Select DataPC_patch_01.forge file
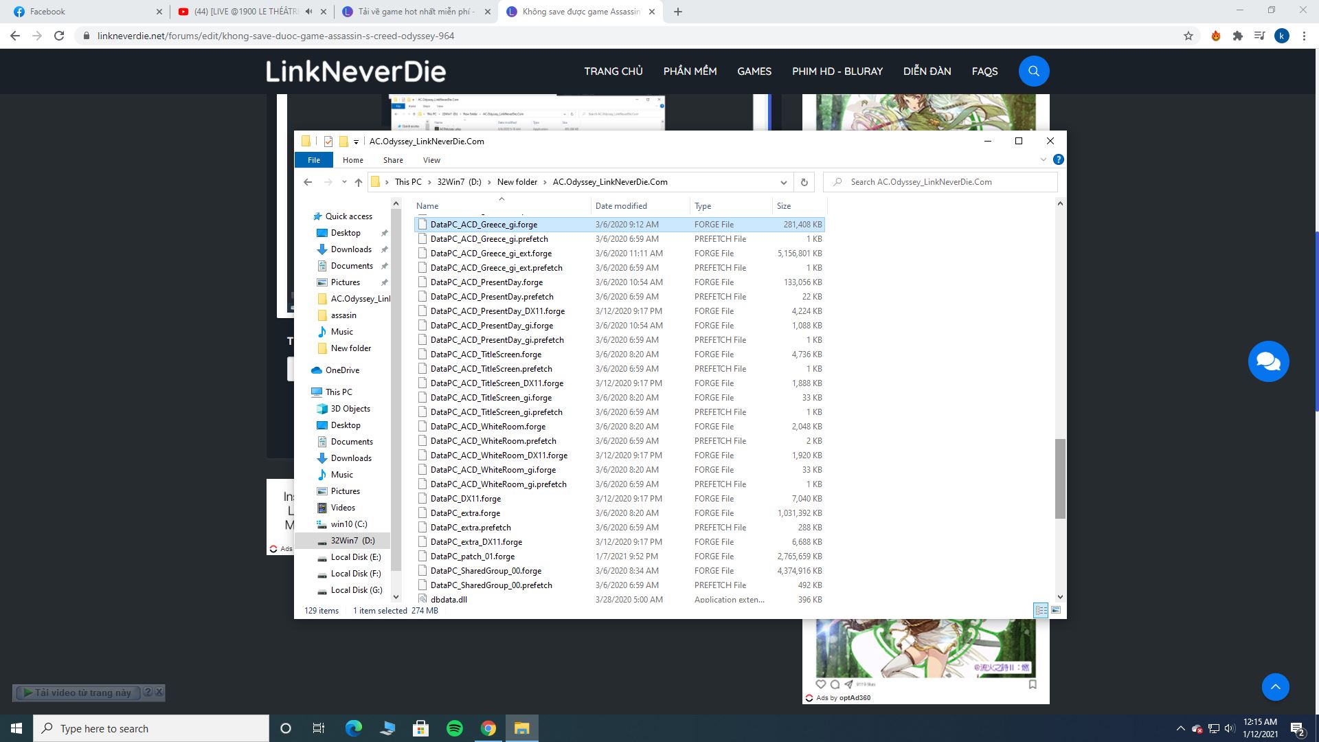1319x742 pixels. [472, 556]
